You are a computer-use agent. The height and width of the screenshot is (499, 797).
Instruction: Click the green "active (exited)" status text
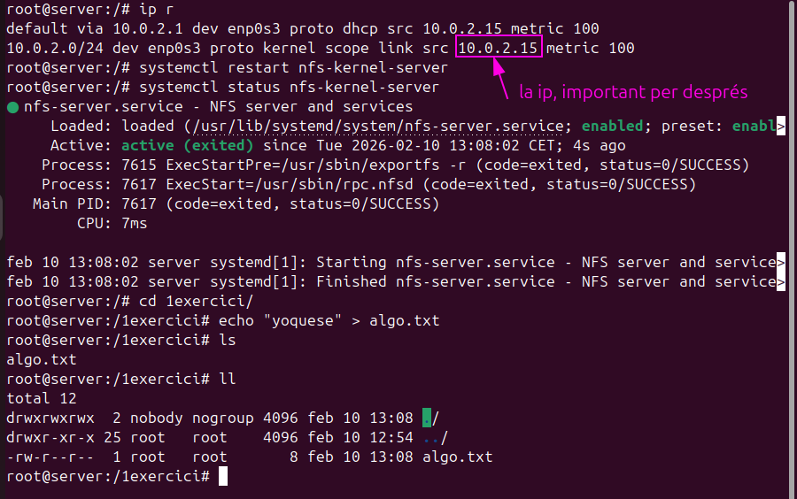(x=188, y=145)
